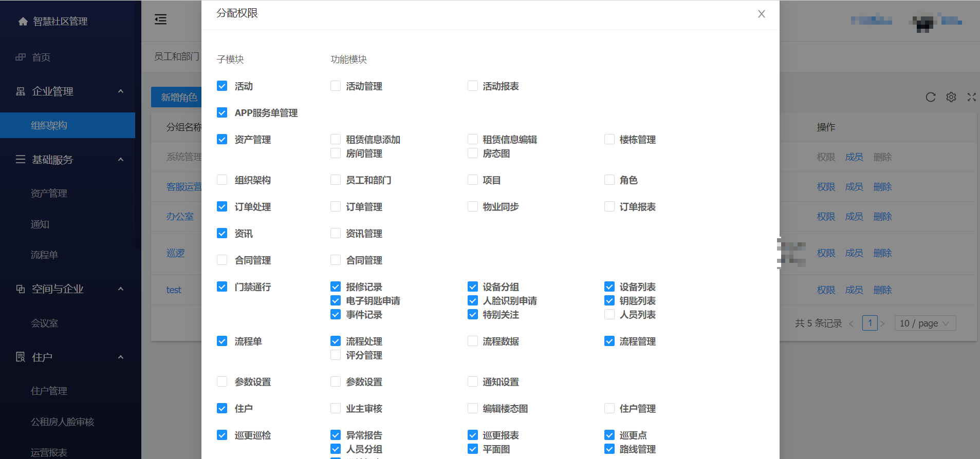Go to next page arrow

[882, 323]
